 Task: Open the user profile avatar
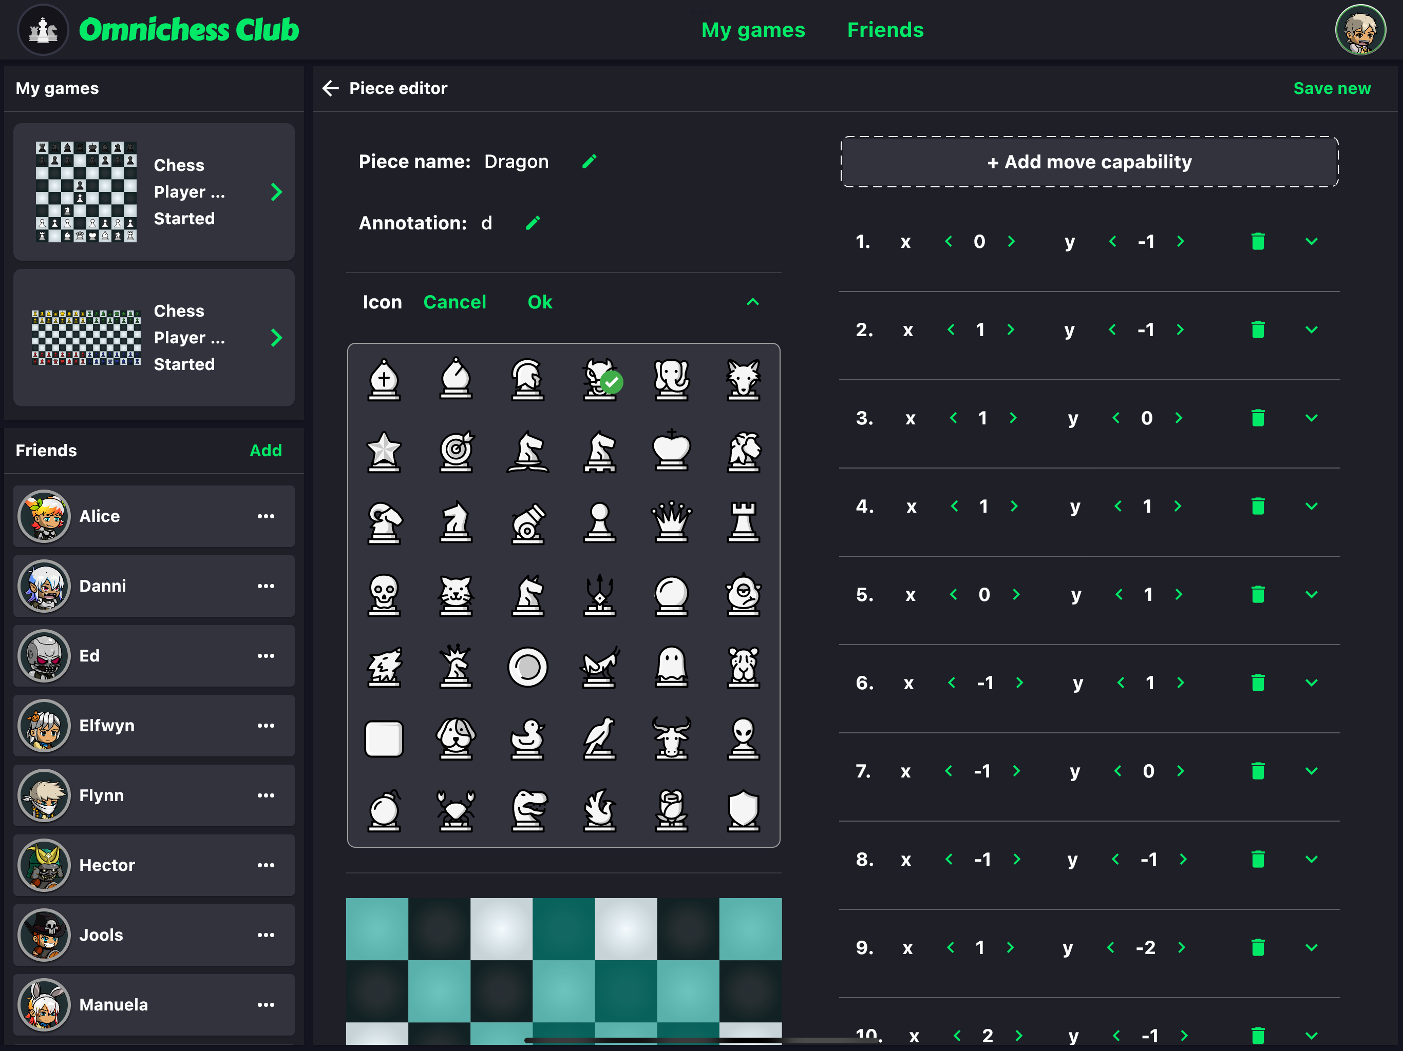(x=1360, y=30)
